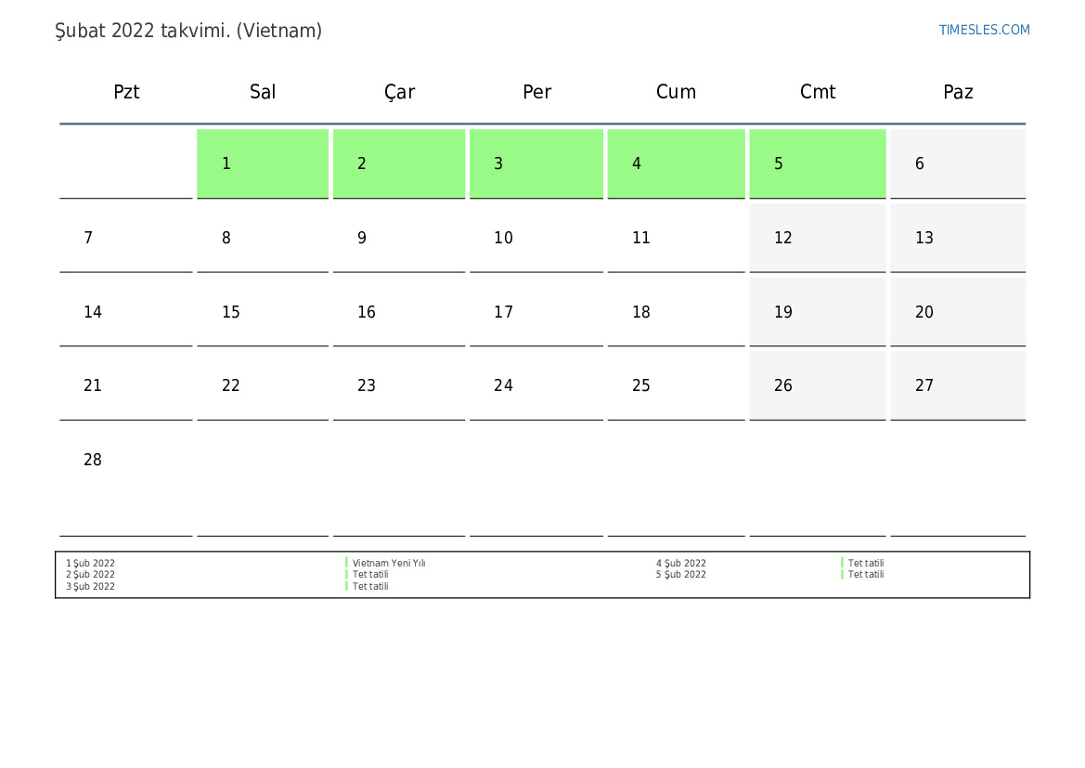Click the 4 Şub 2022 legend date

coord(681,563)
